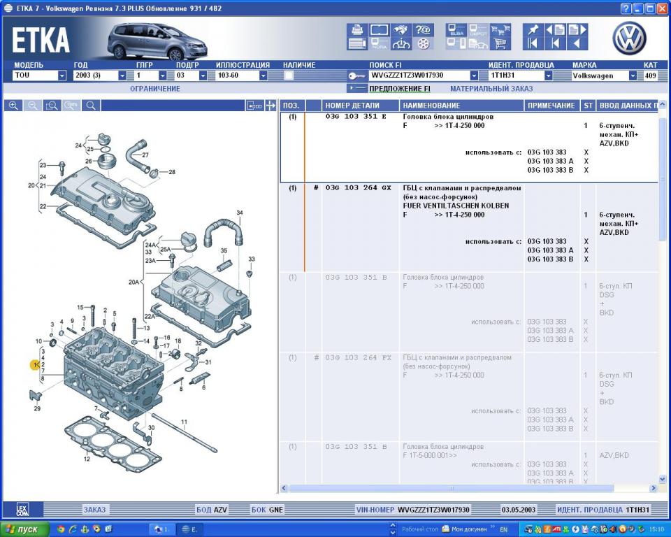Expand the ПОИСК FI VIN dropdown

pos(474,76)
